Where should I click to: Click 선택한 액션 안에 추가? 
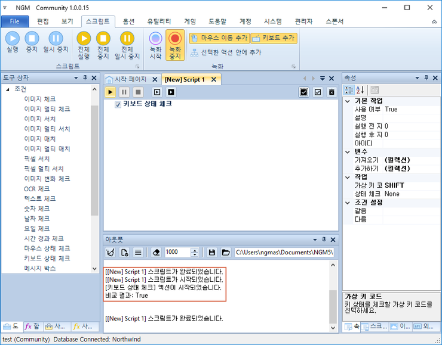click(x=226, y=52)
